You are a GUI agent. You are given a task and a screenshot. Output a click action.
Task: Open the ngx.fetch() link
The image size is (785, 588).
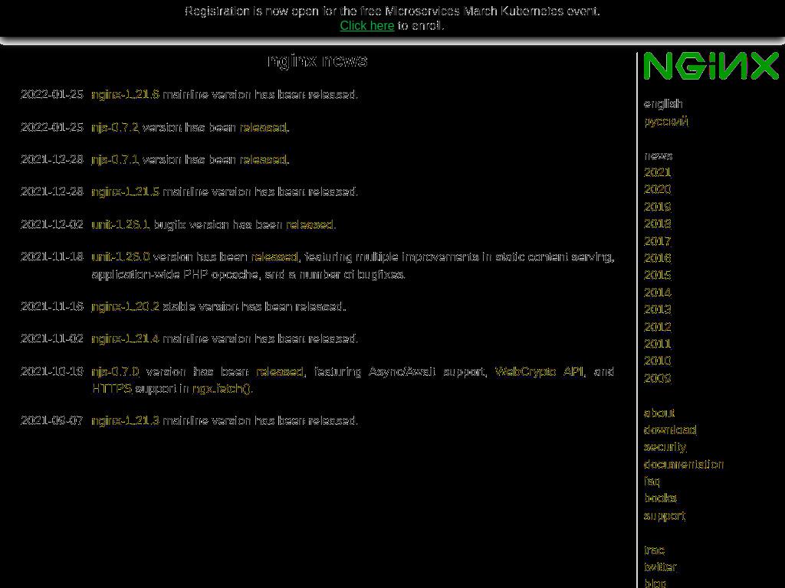[222, 388]
